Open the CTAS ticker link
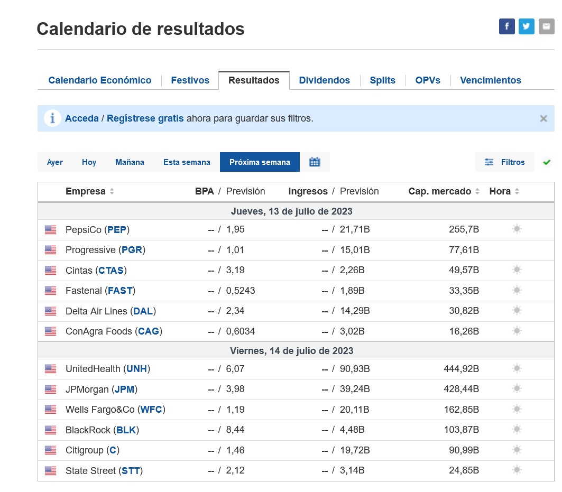Viewport: 562px width, 492px height. tap(110, 270)
